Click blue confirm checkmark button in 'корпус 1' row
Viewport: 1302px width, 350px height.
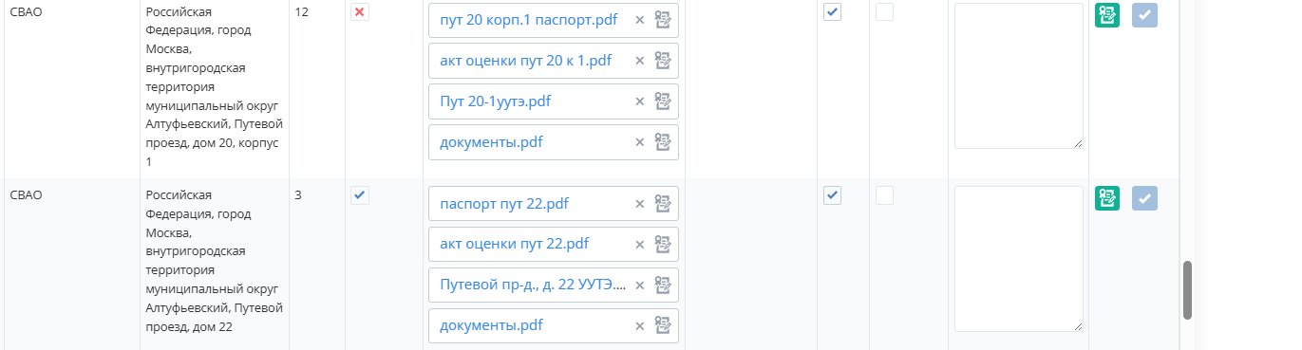click(x=1144, y=15)
